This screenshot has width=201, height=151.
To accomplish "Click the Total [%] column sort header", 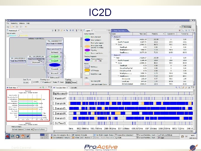I will (x=156, y=34).
